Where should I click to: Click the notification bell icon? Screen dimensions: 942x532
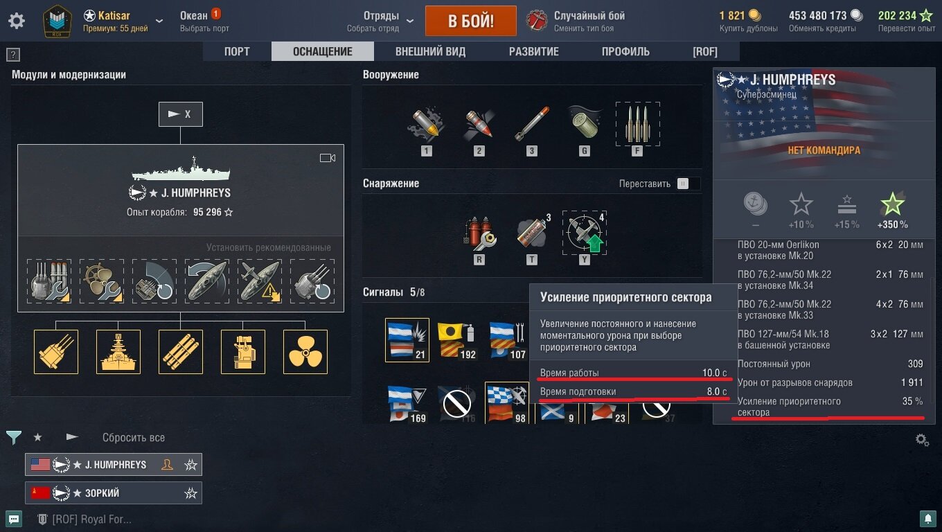point(927,518)
